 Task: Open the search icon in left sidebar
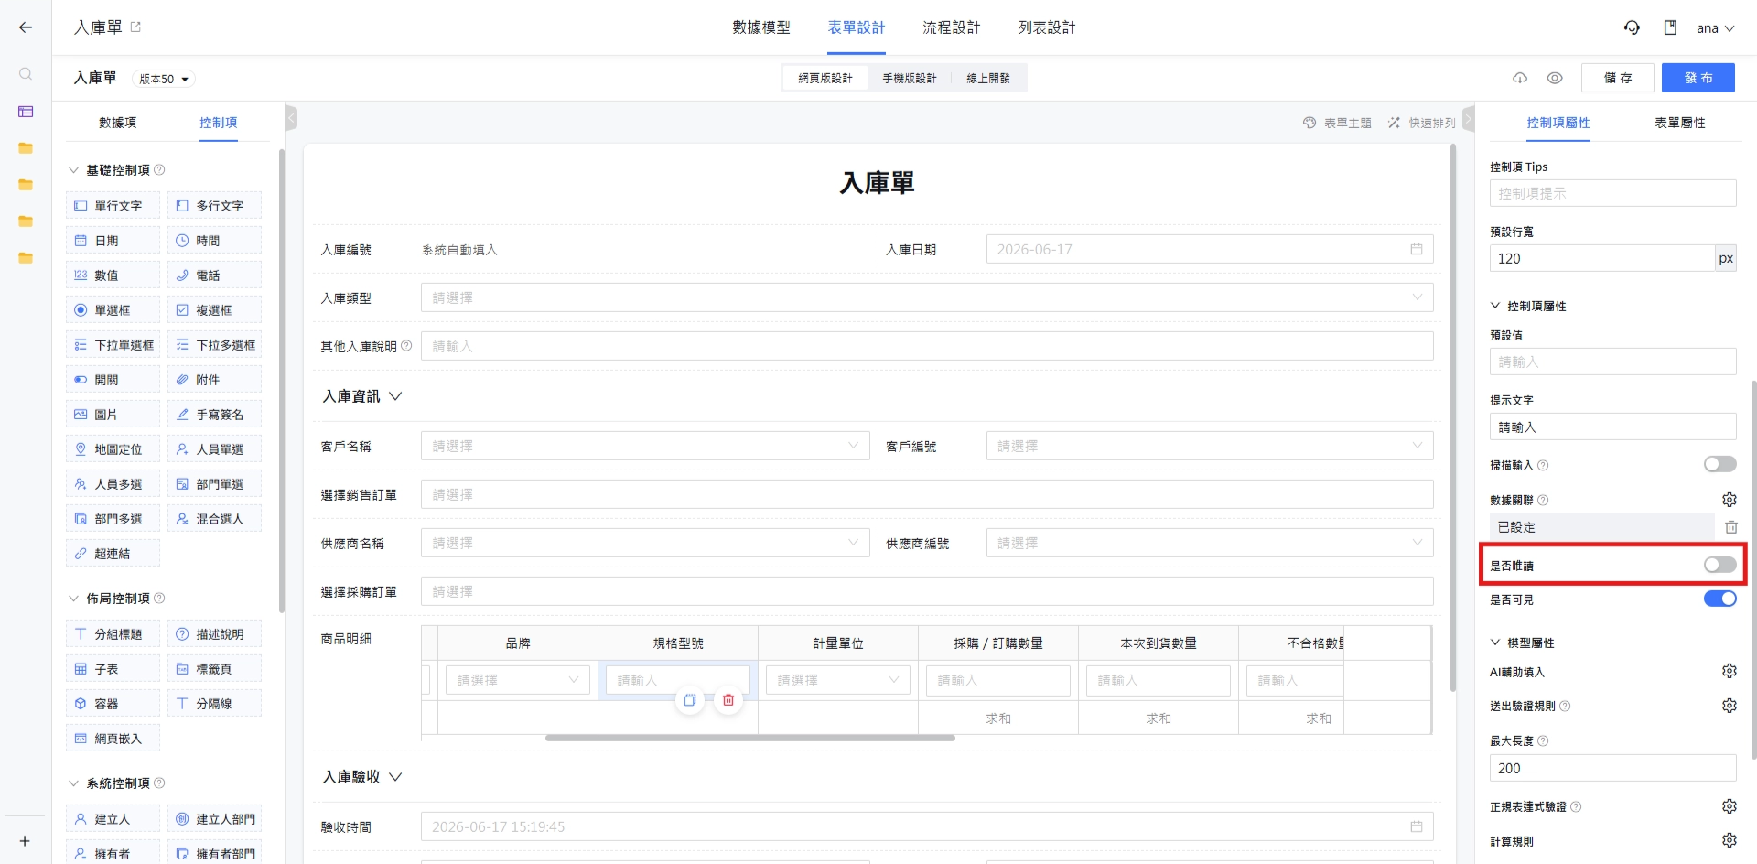pyautogui.click(x=26, y=74)
